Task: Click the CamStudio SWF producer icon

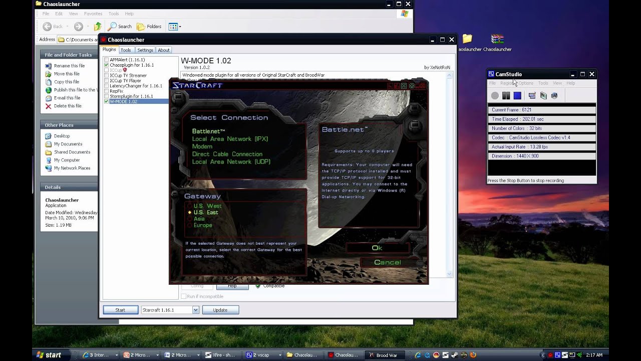Action: coord(554,95)
